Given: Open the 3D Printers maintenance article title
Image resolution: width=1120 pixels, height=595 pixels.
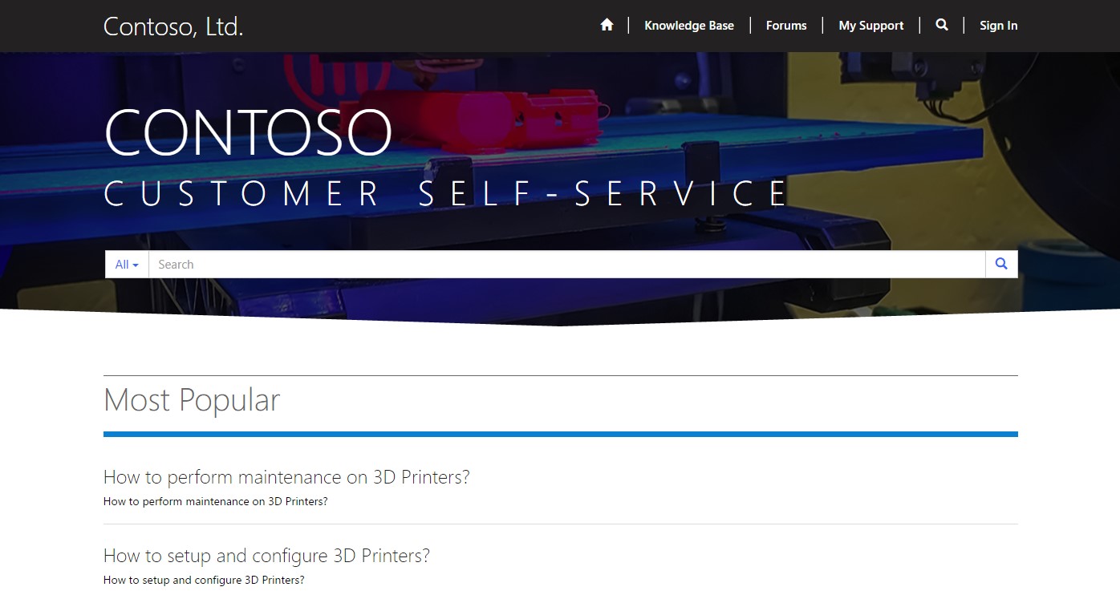Looking at the screenshot, I should click(286, 477).
